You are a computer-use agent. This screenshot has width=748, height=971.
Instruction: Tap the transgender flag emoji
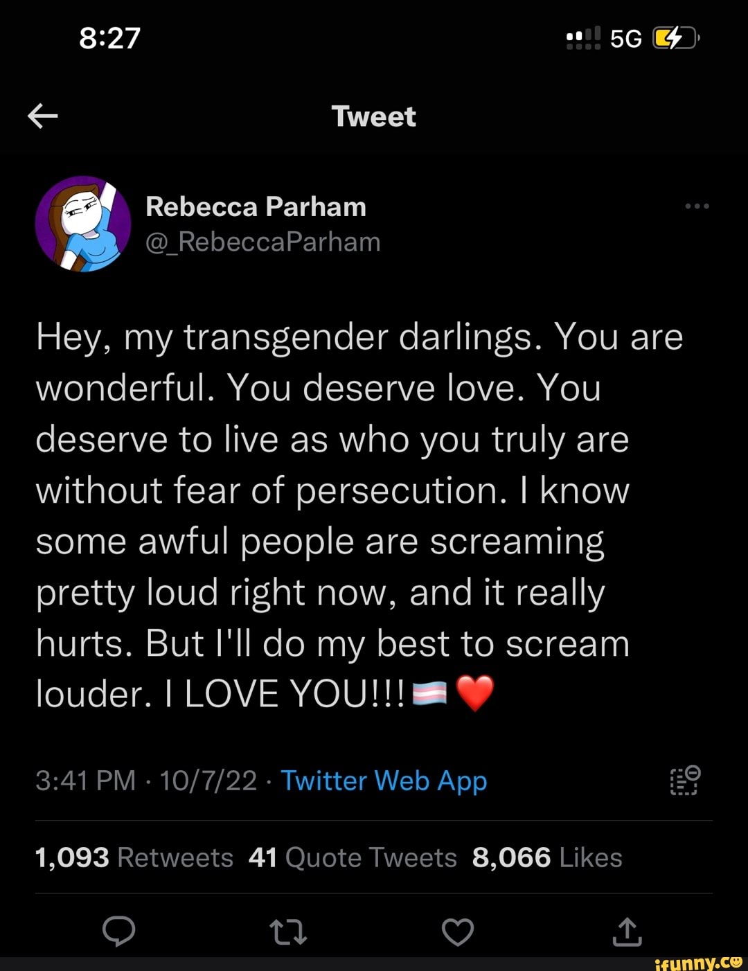coord(429,693)
